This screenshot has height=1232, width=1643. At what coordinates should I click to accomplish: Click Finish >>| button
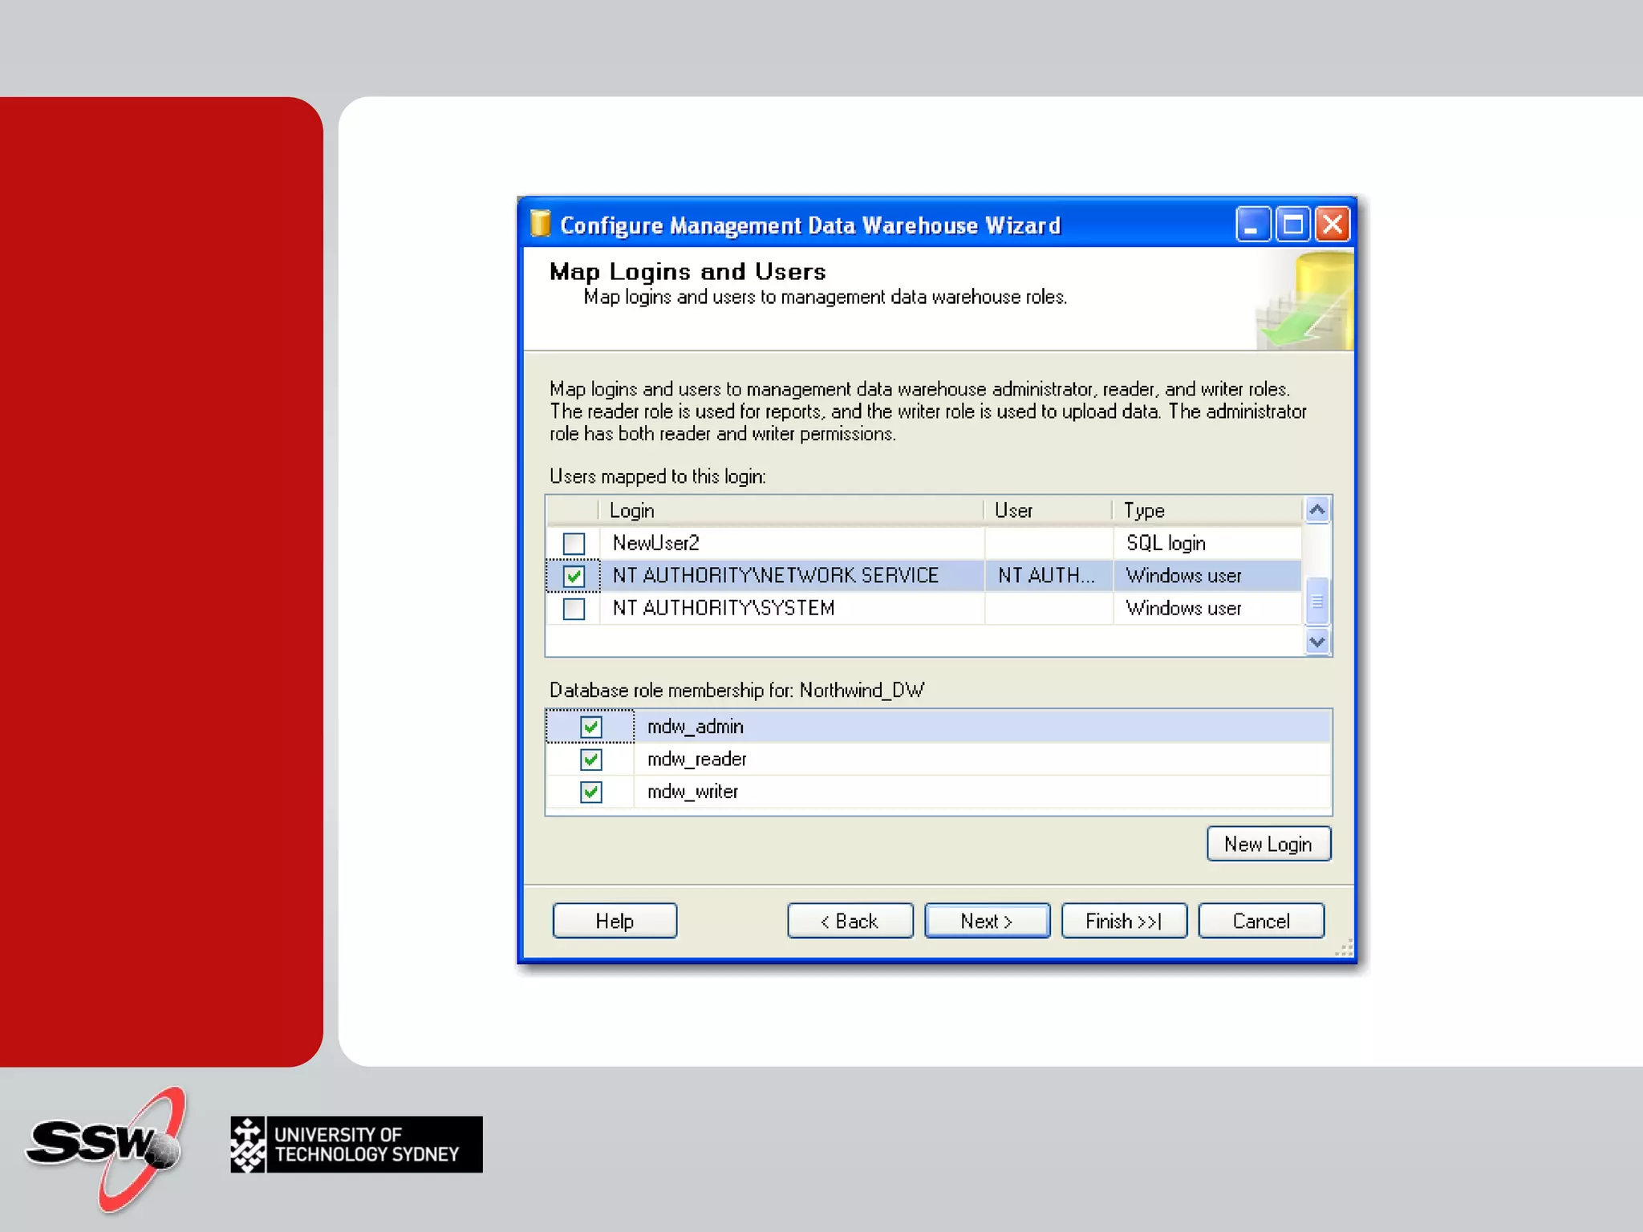[x=1123, y=921]
